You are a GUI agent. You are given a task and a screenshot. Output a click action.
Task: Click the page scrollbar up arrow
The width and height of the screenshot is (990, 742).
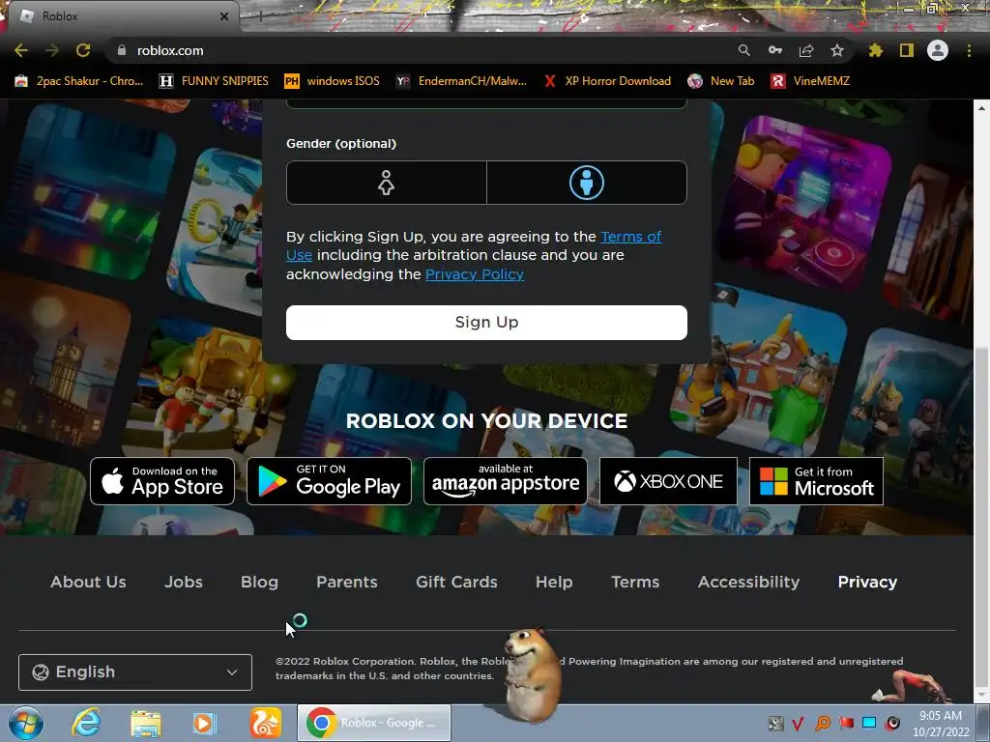(982, 108)
